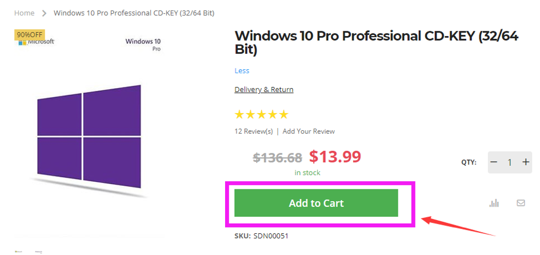
Task: Click the Windows 10 Pro breadcrumb text
Action: (x=134, y=13)
